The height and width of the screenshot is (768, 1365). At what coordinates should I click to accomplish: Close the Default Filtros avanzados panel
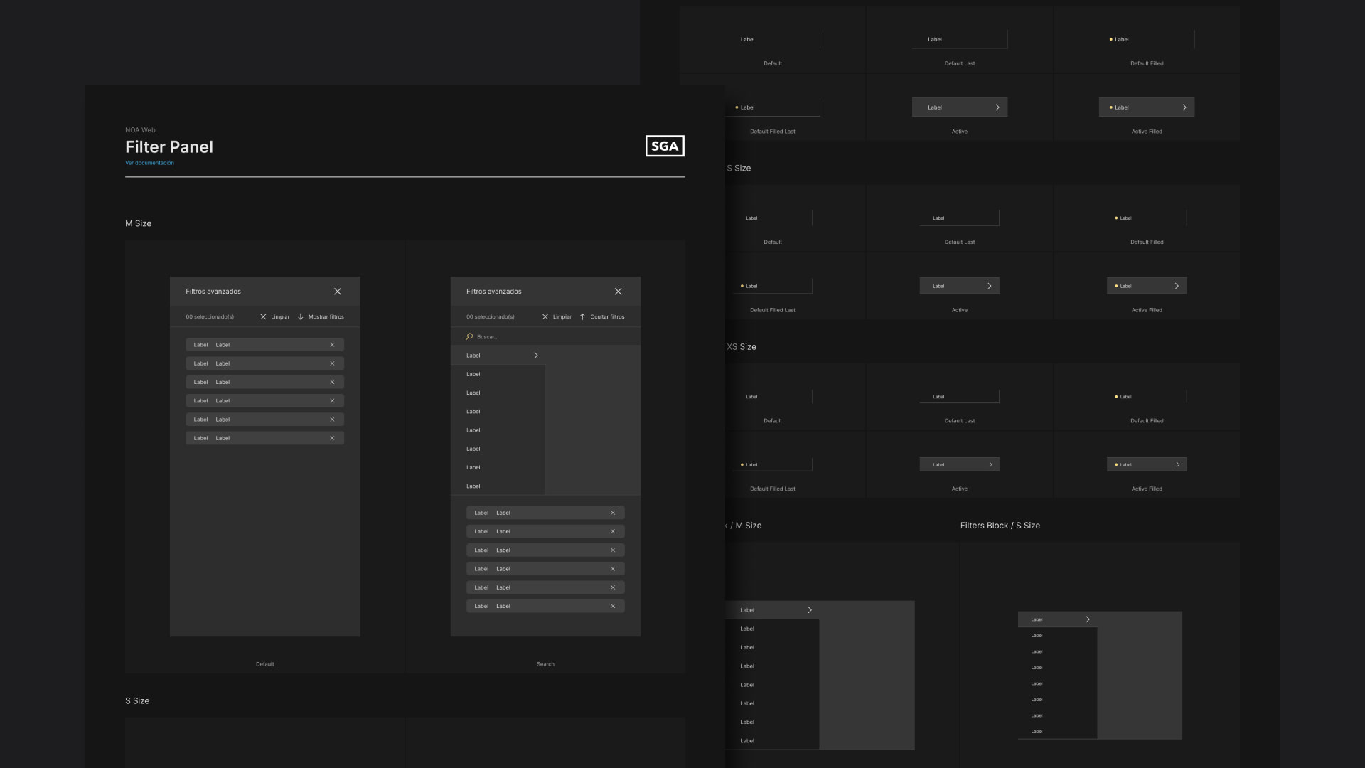click(x=338, y=292)
